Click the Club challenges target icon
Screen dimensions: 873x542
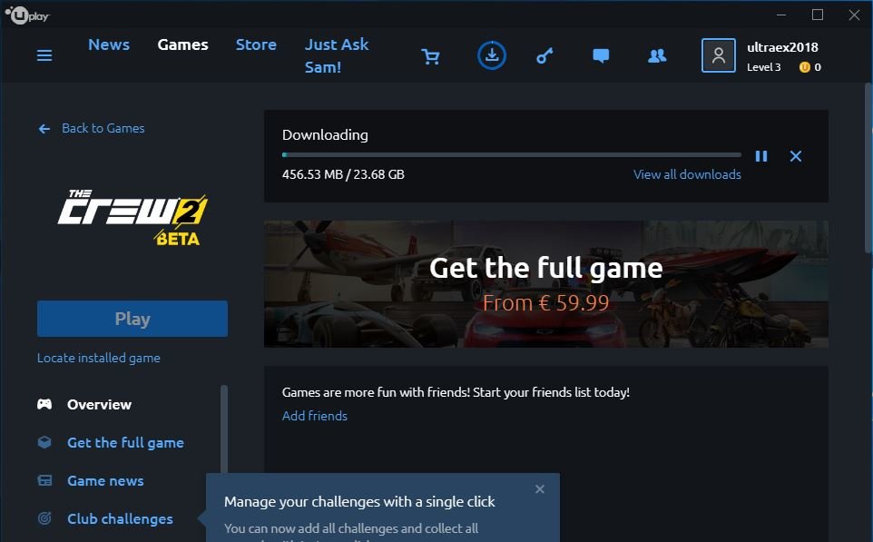pyautogui.click(x=44, y=518)
